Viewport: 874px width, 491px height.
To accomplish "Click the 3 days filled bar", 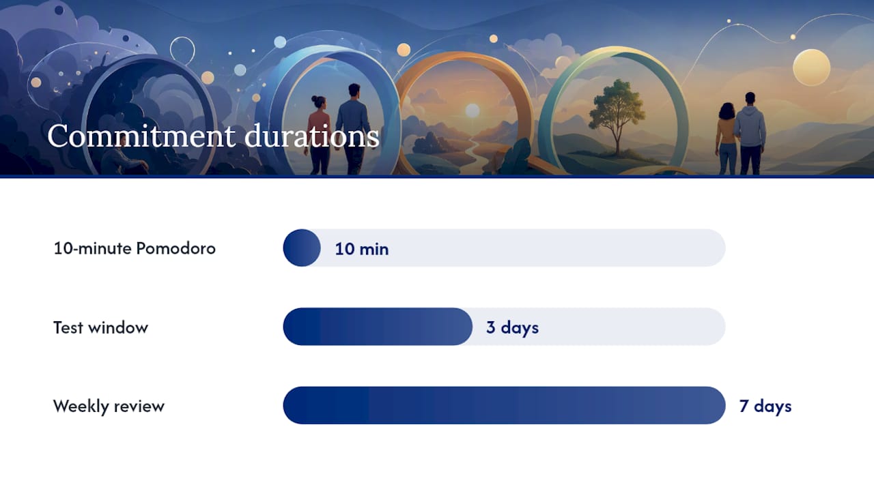I will pos(378,327).
